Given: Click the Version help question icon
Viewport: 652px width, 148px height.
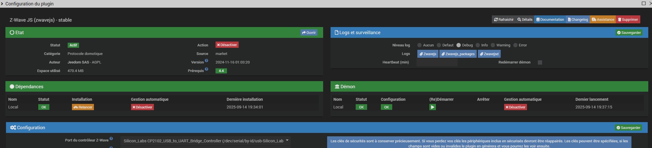Looking at the screenshot, I should coord(206,61).
